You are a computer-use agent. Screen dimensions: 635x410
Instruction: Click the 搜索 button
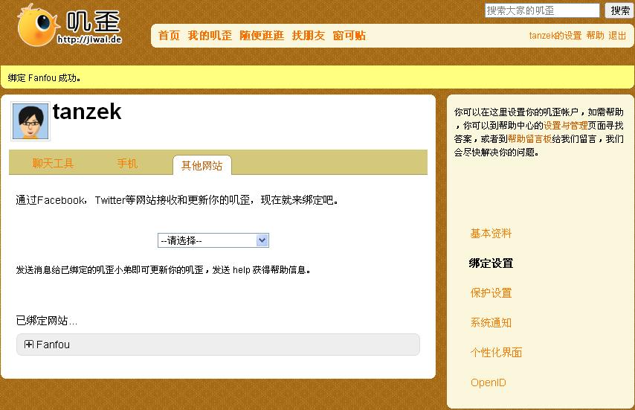(x=619, y=10)
